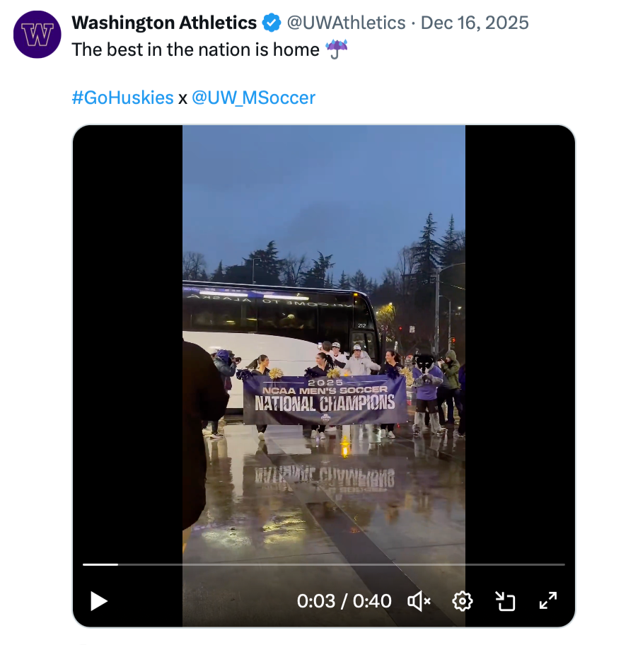Click the umbrella emoji in the tweet
This screenshot has width=621, height=645.
point(337,50)
